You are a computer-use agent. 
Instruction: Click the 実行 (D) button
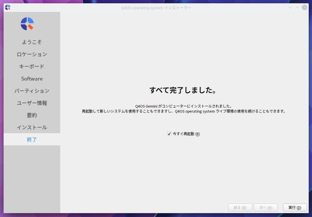pos(295,208)
